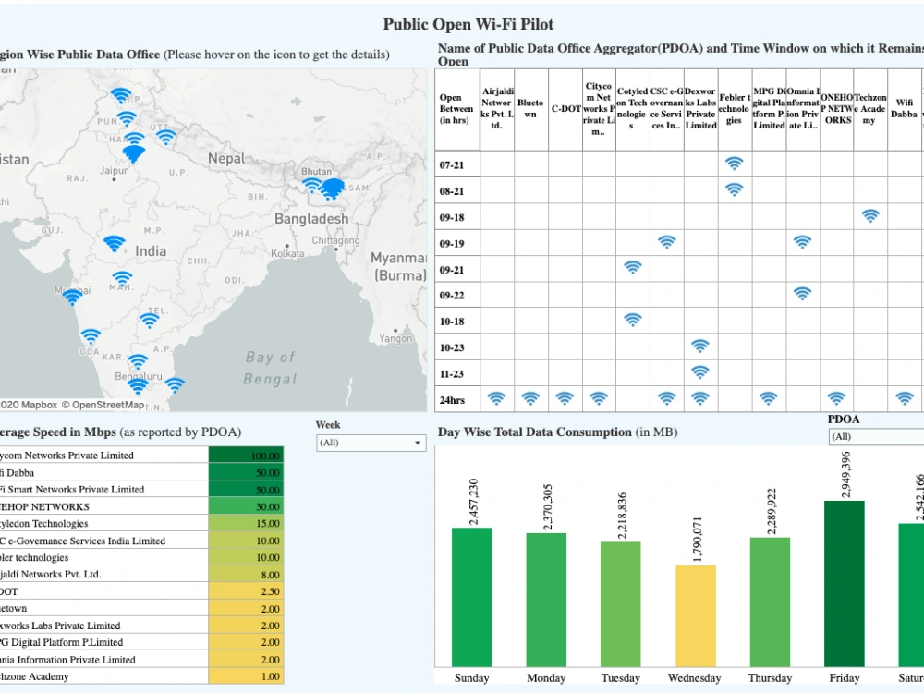Screen dimensions: 924x693
Task: Select the CSC e-Governance Wi-Fi icon in row 09-19
Action: pyautogui.click(x=666, y=241)
